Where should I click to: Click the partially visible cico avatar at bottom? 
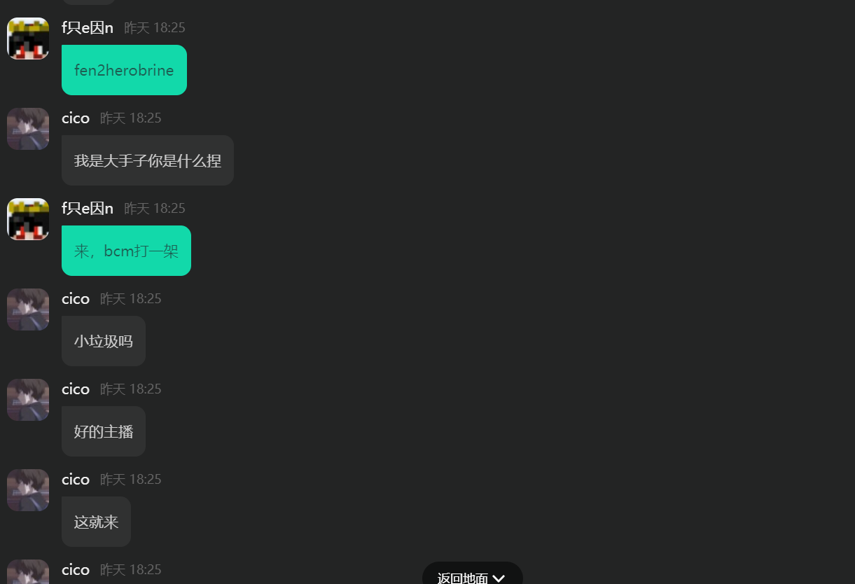click(x=28, y=571)
